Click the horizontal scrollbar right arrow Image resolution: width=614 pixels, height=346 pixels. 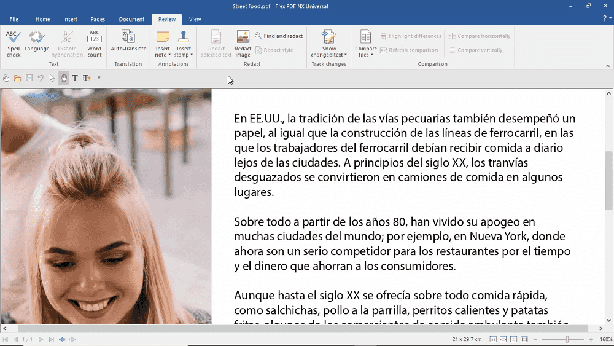point(600,328)
